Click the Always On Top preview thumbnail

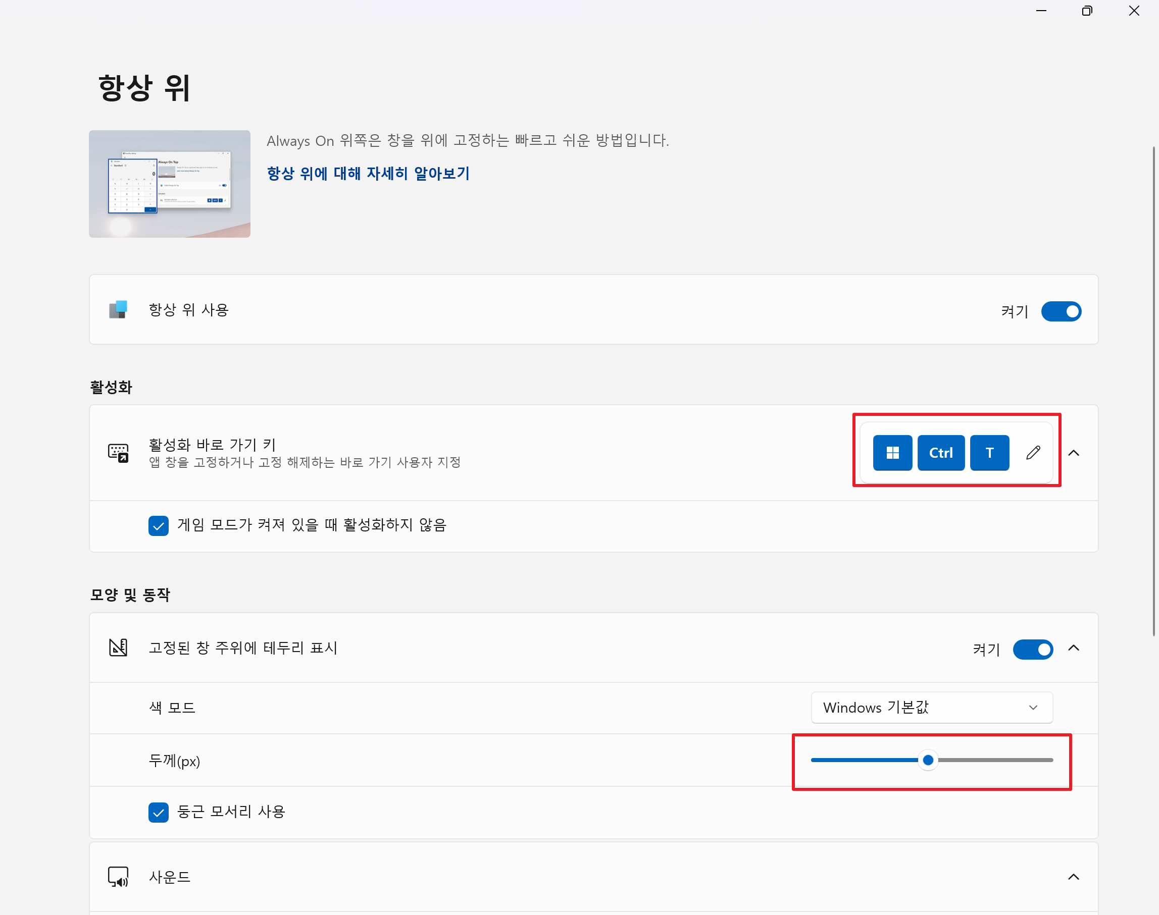(x=169, y=184)
